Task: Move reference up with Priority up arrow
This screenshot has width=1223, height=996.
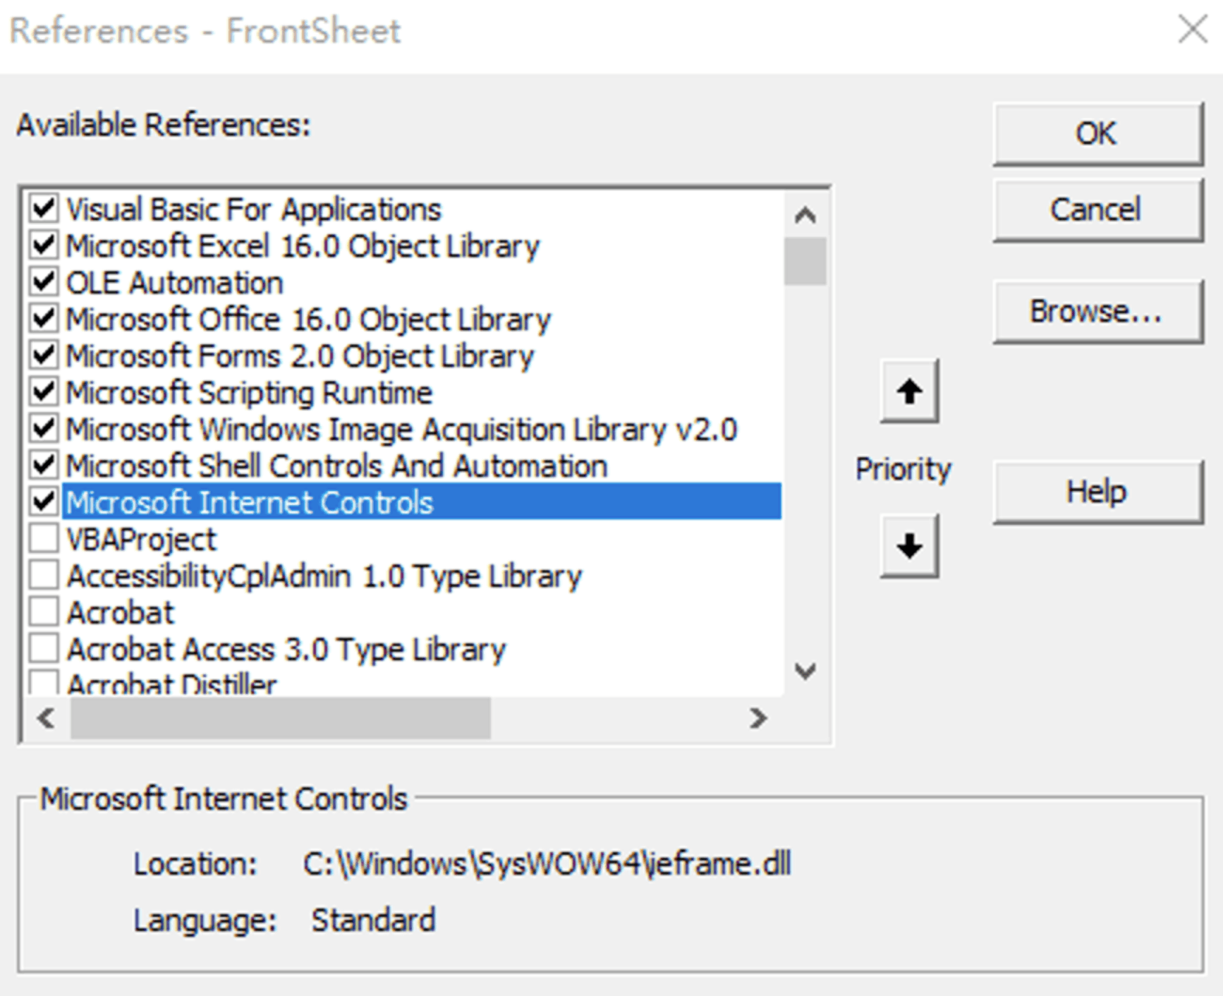Action: coord(909,391)
